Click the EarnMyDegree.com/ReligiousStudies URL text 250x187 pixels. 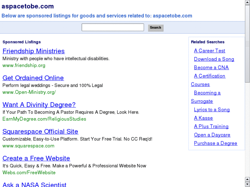tap(44, 119)
